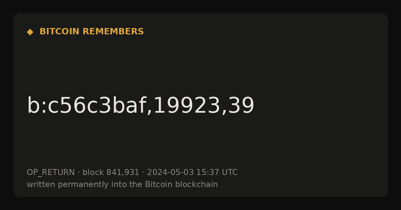Image resolution: width=401 pixels, height=210 pixels.
Task: Click the dot separator before the date
Action: [143, 173]
